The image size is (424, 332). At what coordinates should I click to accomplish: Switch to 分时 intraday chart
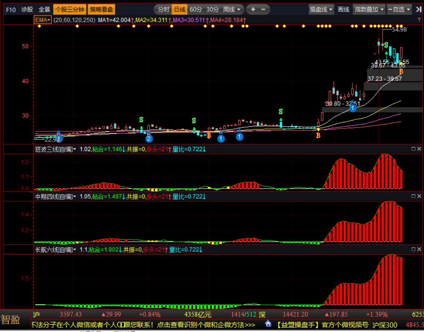(163, 10)
